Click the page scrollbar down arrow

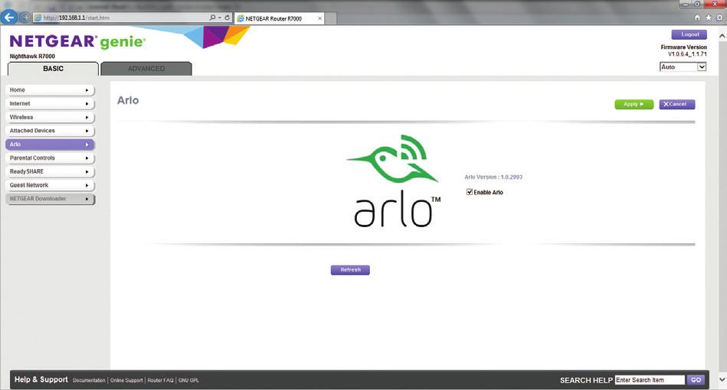pos(722,379)
